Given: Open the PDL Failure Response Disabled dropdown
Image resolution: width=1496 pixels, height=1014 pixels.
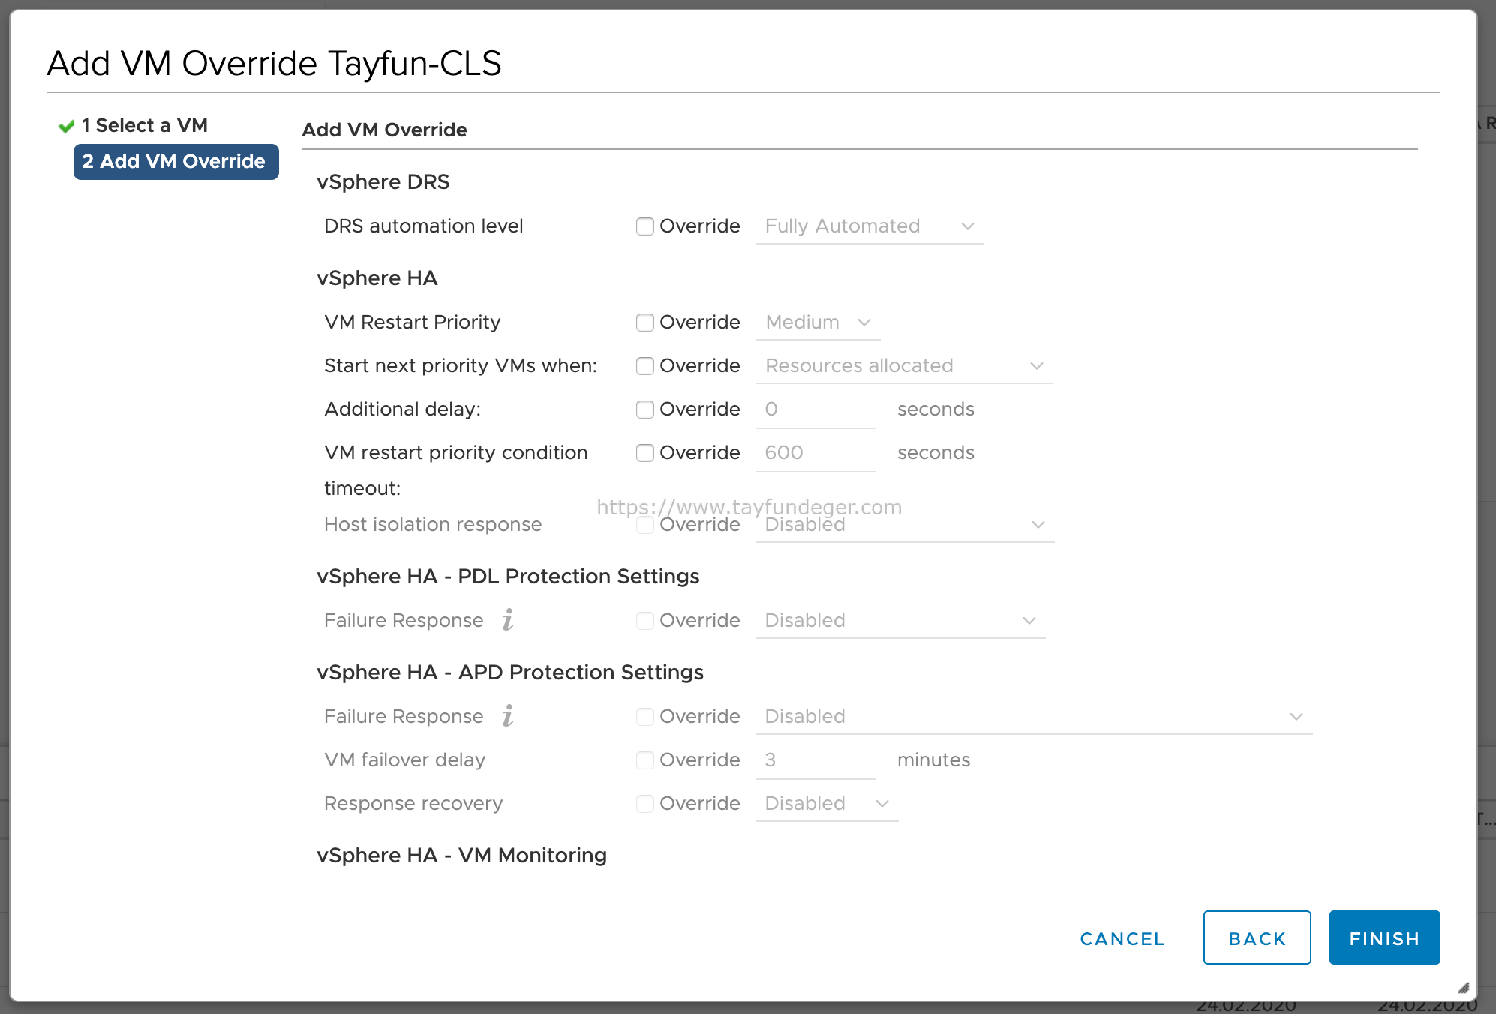Looking at the screenshot, I should point(900,621).
